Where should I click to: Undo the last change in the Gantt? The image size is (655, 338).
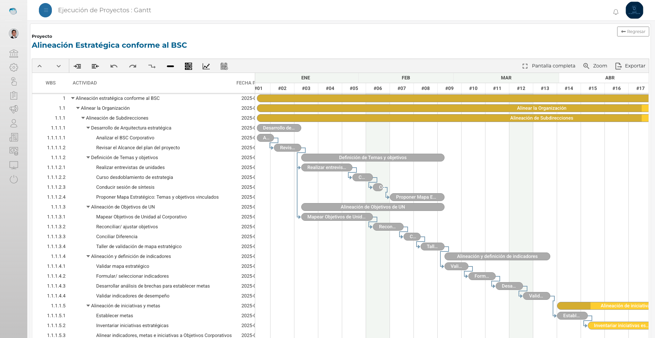click(114, 66)
